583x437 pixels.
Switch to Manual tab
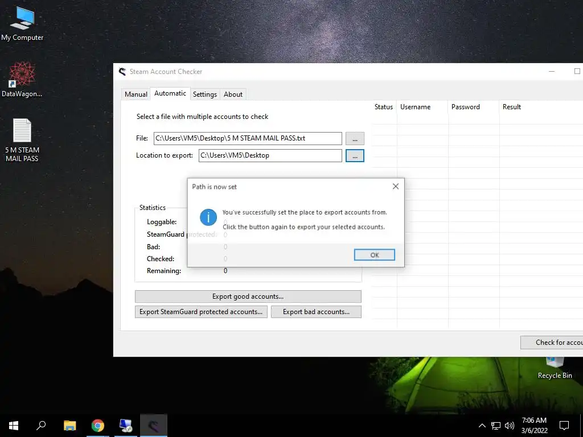click(136, 94)
